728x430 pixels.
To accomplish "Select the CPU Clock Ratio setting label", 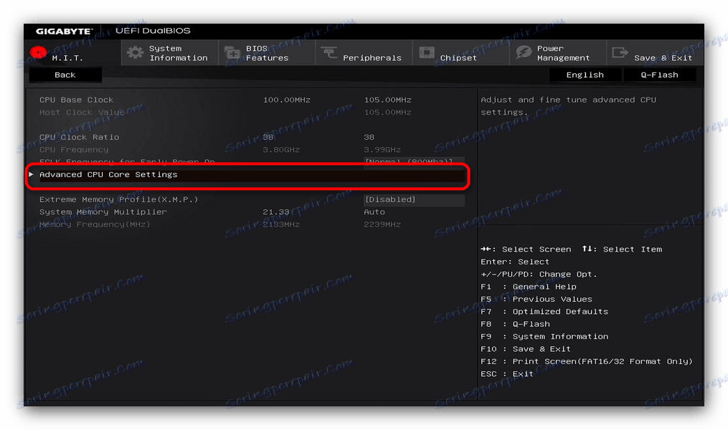I will pyautogui.click(x=79, y=138).
